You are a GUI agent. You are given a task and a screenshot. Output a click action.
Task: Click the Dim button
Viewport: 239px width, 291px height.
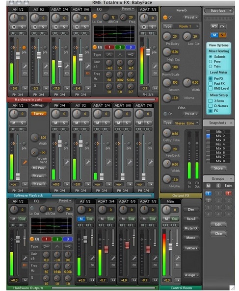point(191,209)
